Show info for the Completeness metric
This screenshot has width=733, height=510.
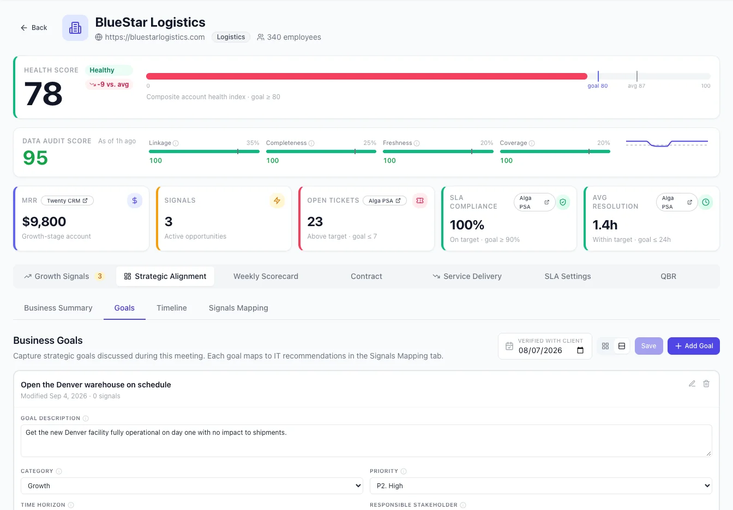[311, 143]
